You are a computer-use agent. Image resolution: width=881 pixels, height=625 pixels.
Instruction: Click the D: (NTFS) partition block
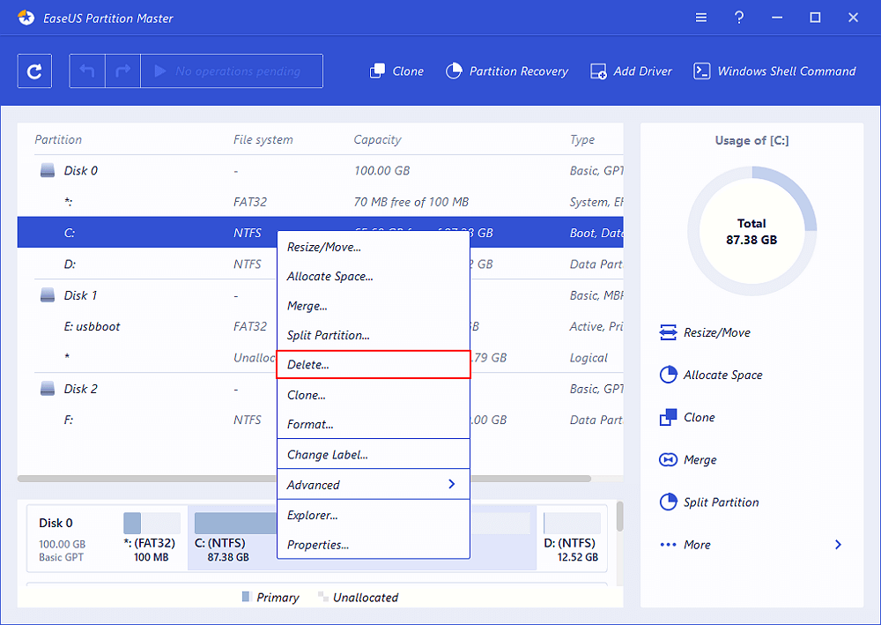572,537
